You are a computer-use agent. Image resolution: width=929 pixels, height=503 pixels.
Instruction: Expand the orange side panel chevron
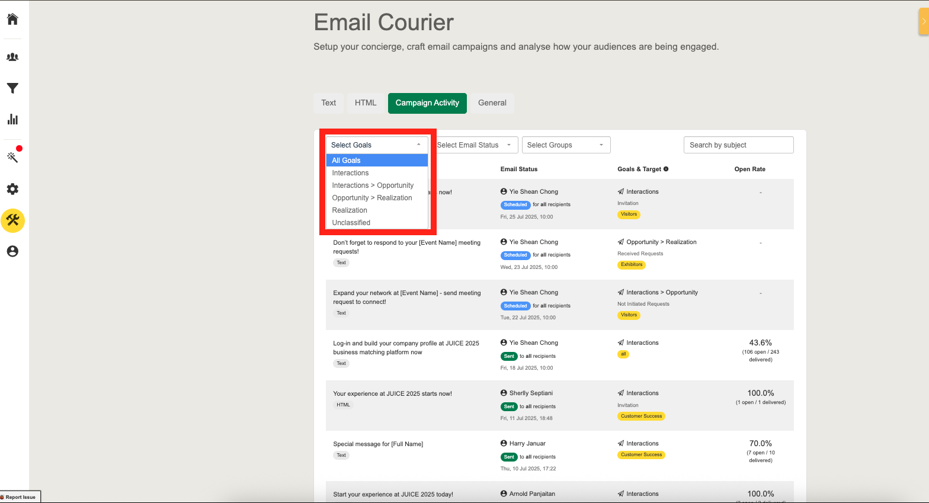(923, 21)
